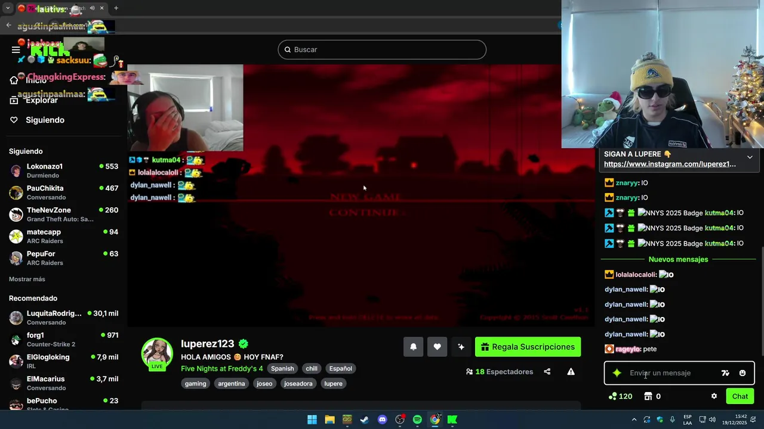
Task: Open the chat shop icon showing 0
Action: tap(652, 396)
